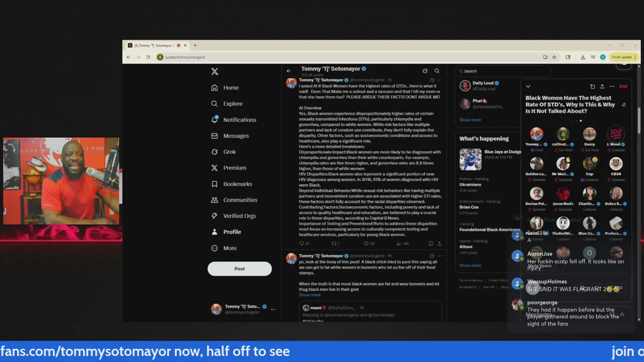
Task: Click the browser reload button
Action: (x=148, y=57)
